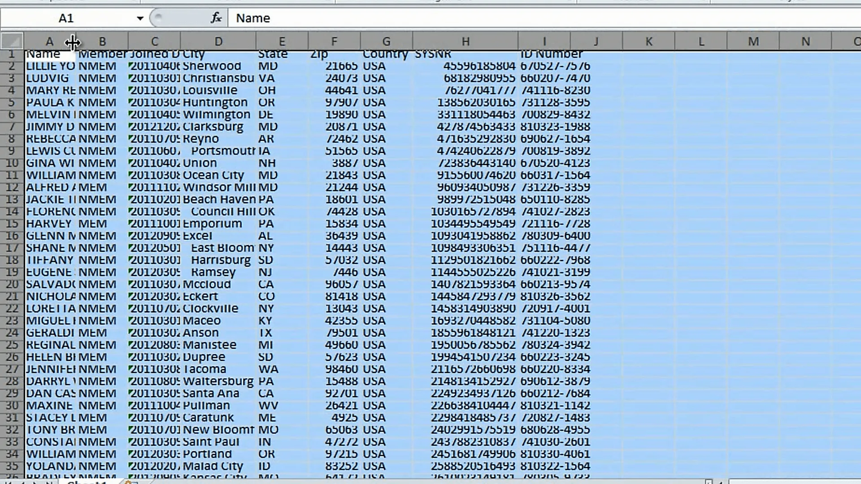Click the city cell Santa Ana
This screenshot has height=484, width=861.
click(x=218, y=393)
